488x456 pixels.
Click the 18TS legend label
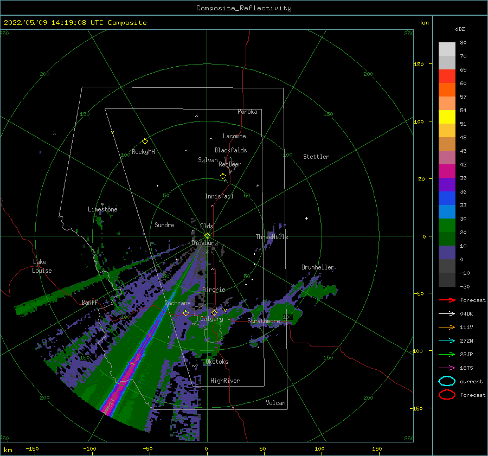tap(466, 368)
